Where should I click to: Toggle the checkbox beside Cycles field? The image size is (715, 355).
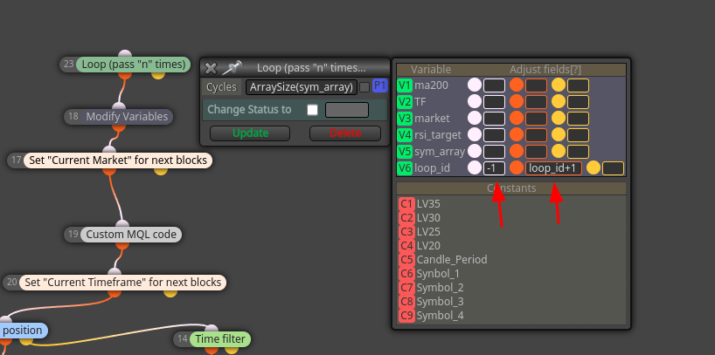click(364, 87)
